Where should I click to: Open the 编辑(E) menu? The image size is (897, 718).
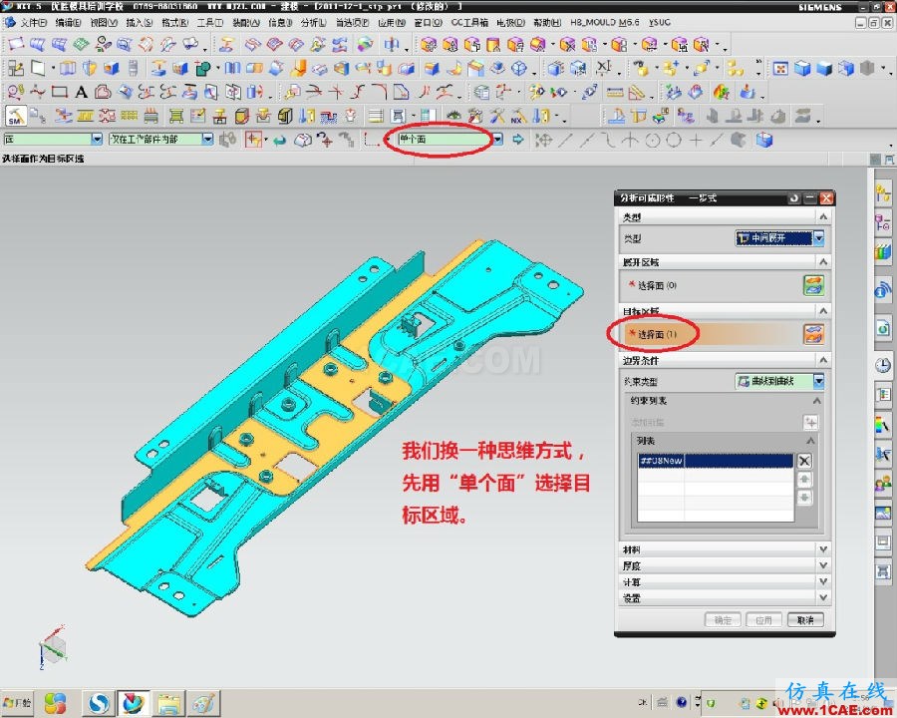coord(68,22)
